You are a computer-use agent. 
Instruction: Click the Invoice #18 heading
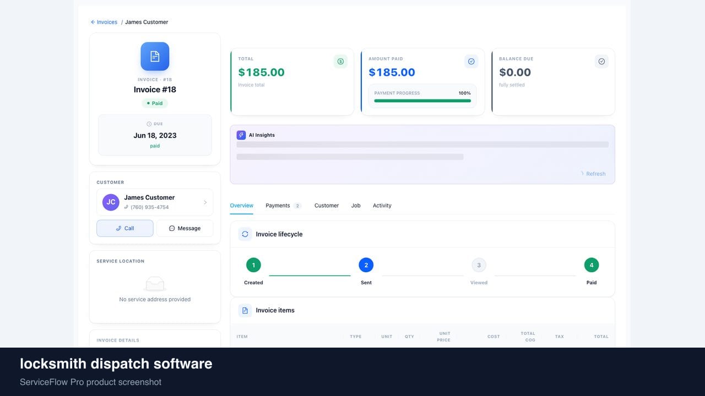pyautogui.click(x=155, y=90)
